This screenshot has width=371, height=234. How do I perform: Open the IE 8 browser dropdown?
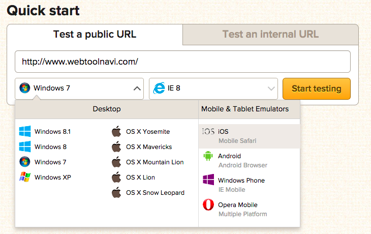click(213, 89)
